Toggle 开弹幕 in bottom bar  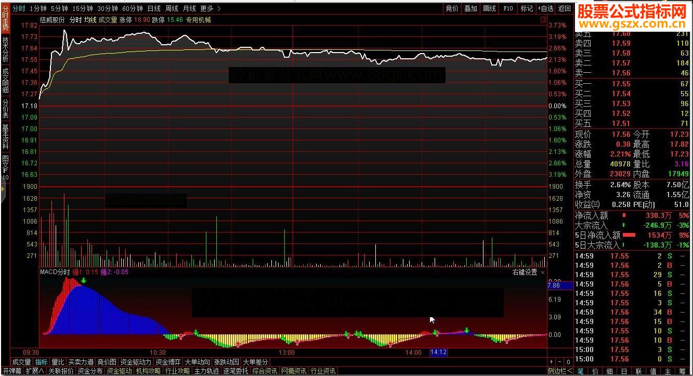(12, 371)
